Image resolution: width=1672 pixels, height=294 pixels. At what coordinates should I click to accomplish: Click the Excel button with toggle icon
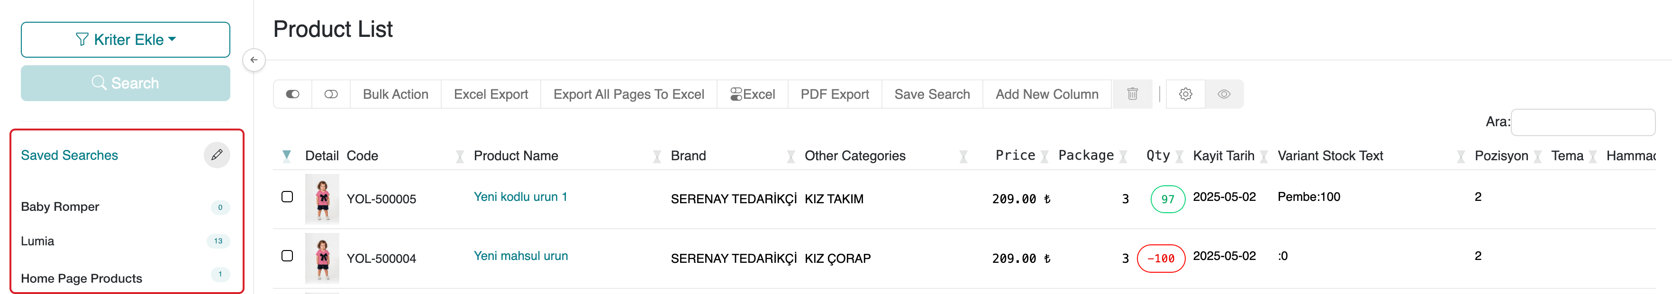point(752,94)
